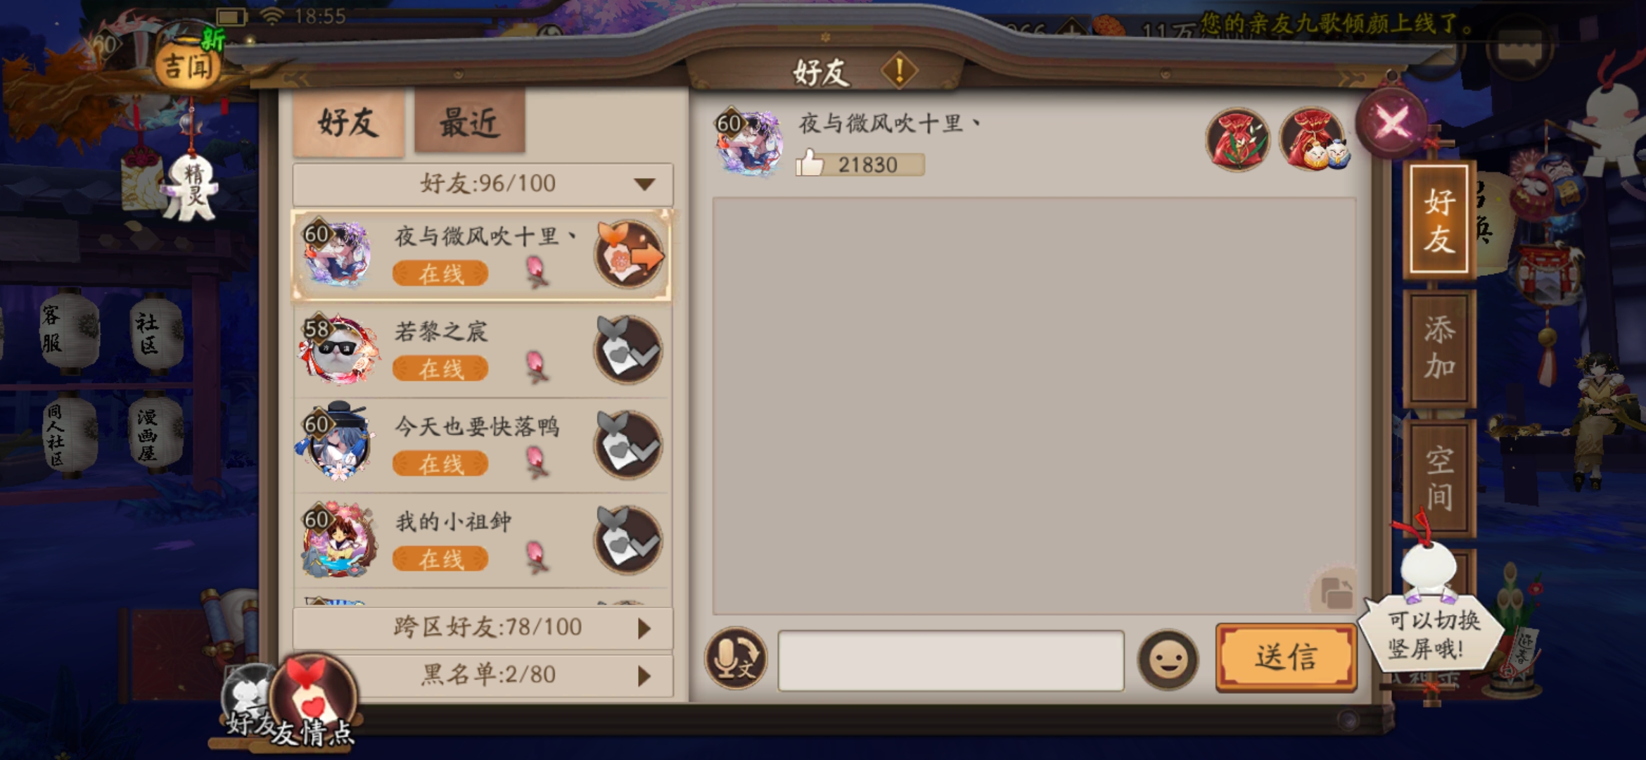Click the 送信 send button
This screenshot has width=1646, height=760.
pos(1286,657)
